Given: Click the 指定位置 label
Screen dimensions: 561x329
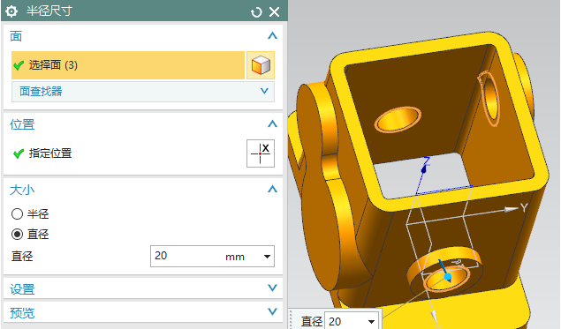Looking at the screenshot, I should click(50, 153).
